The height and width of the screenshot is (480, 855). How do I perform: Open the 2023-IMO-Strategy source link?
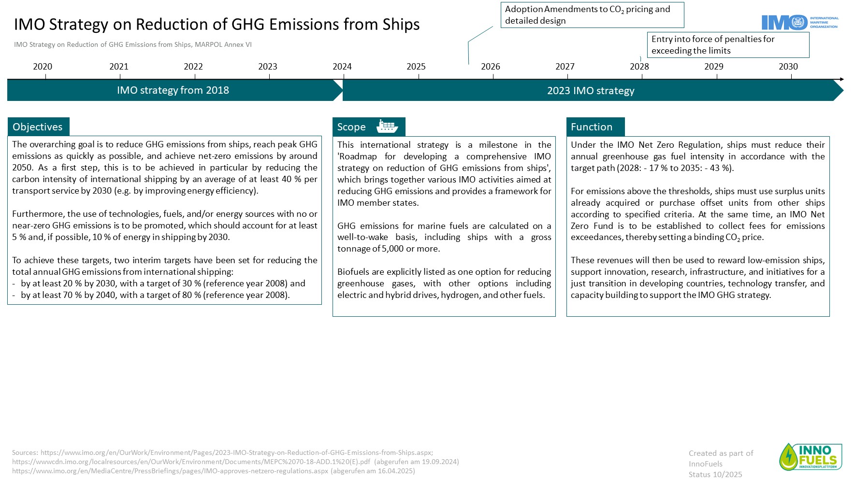click(x=236, y=452)
